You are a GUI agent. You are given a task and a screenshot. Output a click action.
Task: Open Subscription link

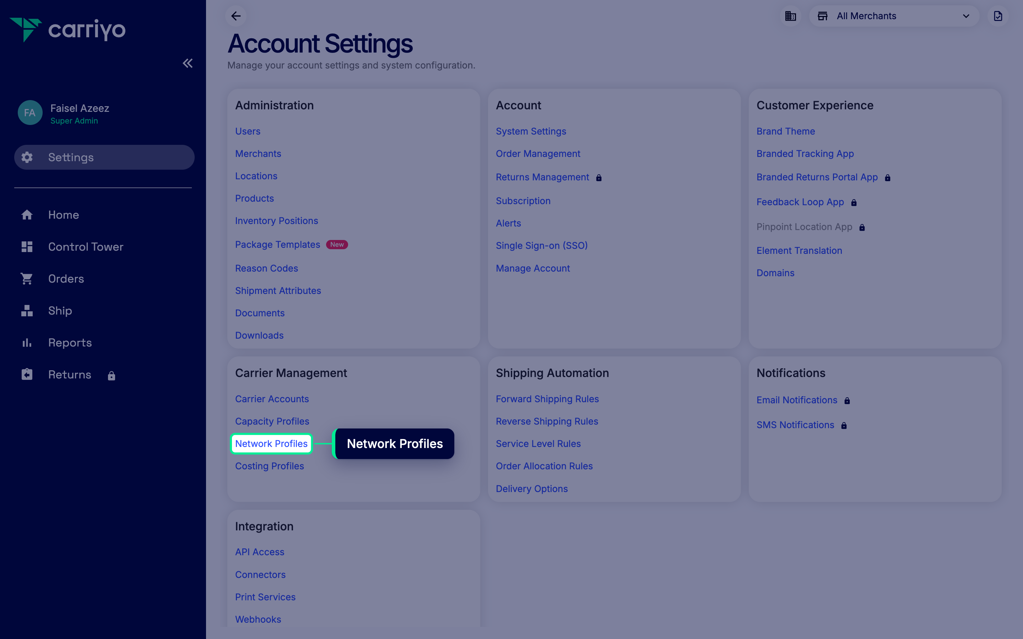pyautogui.click(x=523, y=201)
